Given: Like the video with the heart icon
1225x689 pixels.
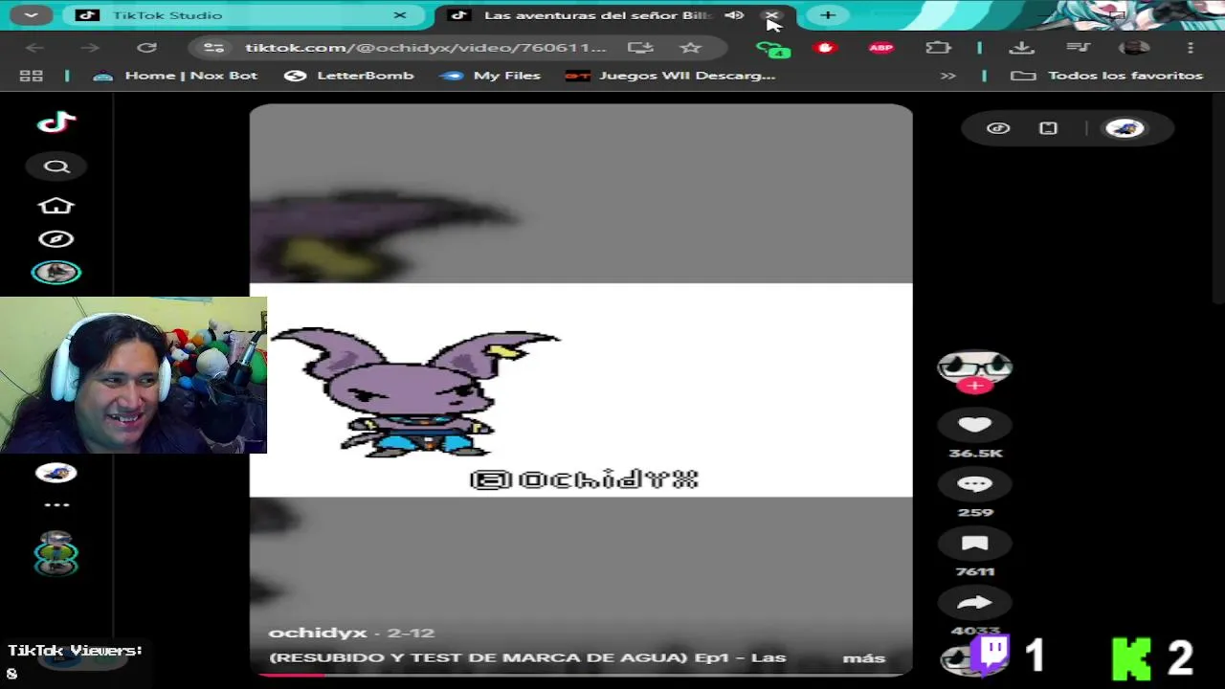Looking at the screenshot, I should pyautogui.click(x=974, y=425).
